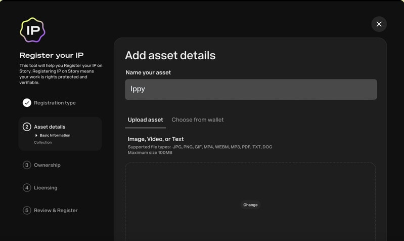Collapse the Basic Information triangle arrow

pyautogui.click(x=36, y=136)
